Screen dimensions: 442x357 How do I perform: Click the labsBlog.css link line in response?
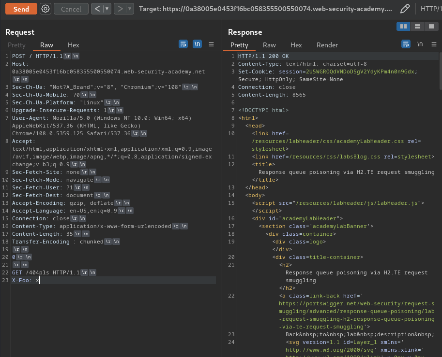click(x=343, y=157)
